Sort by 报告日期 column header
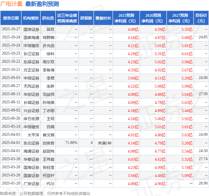Screen dimensions: 209x196 click(x=11, y=18)
